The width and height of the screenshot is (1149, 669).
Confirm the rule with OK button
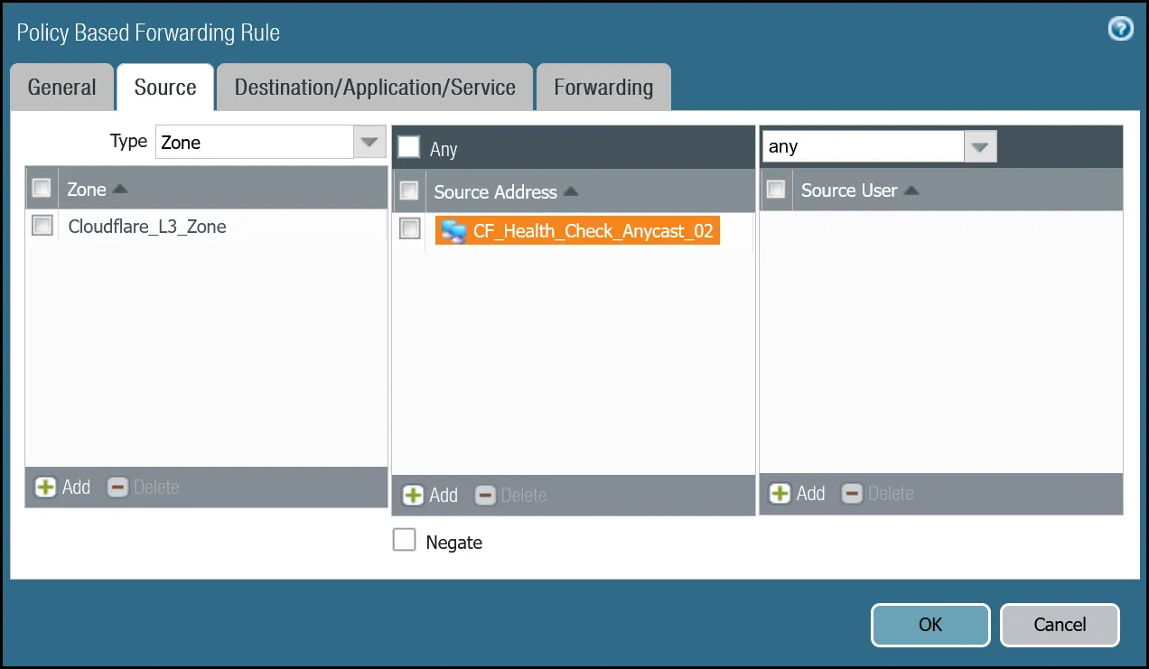[929, 625]
